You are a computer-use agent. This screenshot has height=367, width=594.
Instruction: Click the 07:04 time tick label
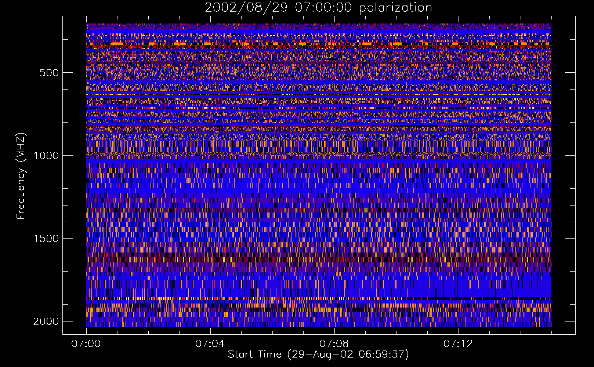[210, 344]
